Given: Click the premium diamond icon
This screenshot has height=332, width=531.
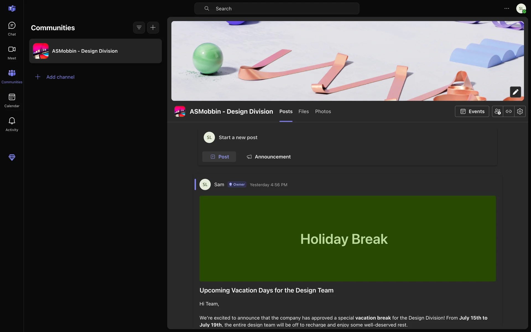Looking at the screenshot, I should [x=12, y=157].
